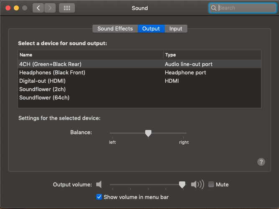Click the Balance slider thumb

[148, 133]
